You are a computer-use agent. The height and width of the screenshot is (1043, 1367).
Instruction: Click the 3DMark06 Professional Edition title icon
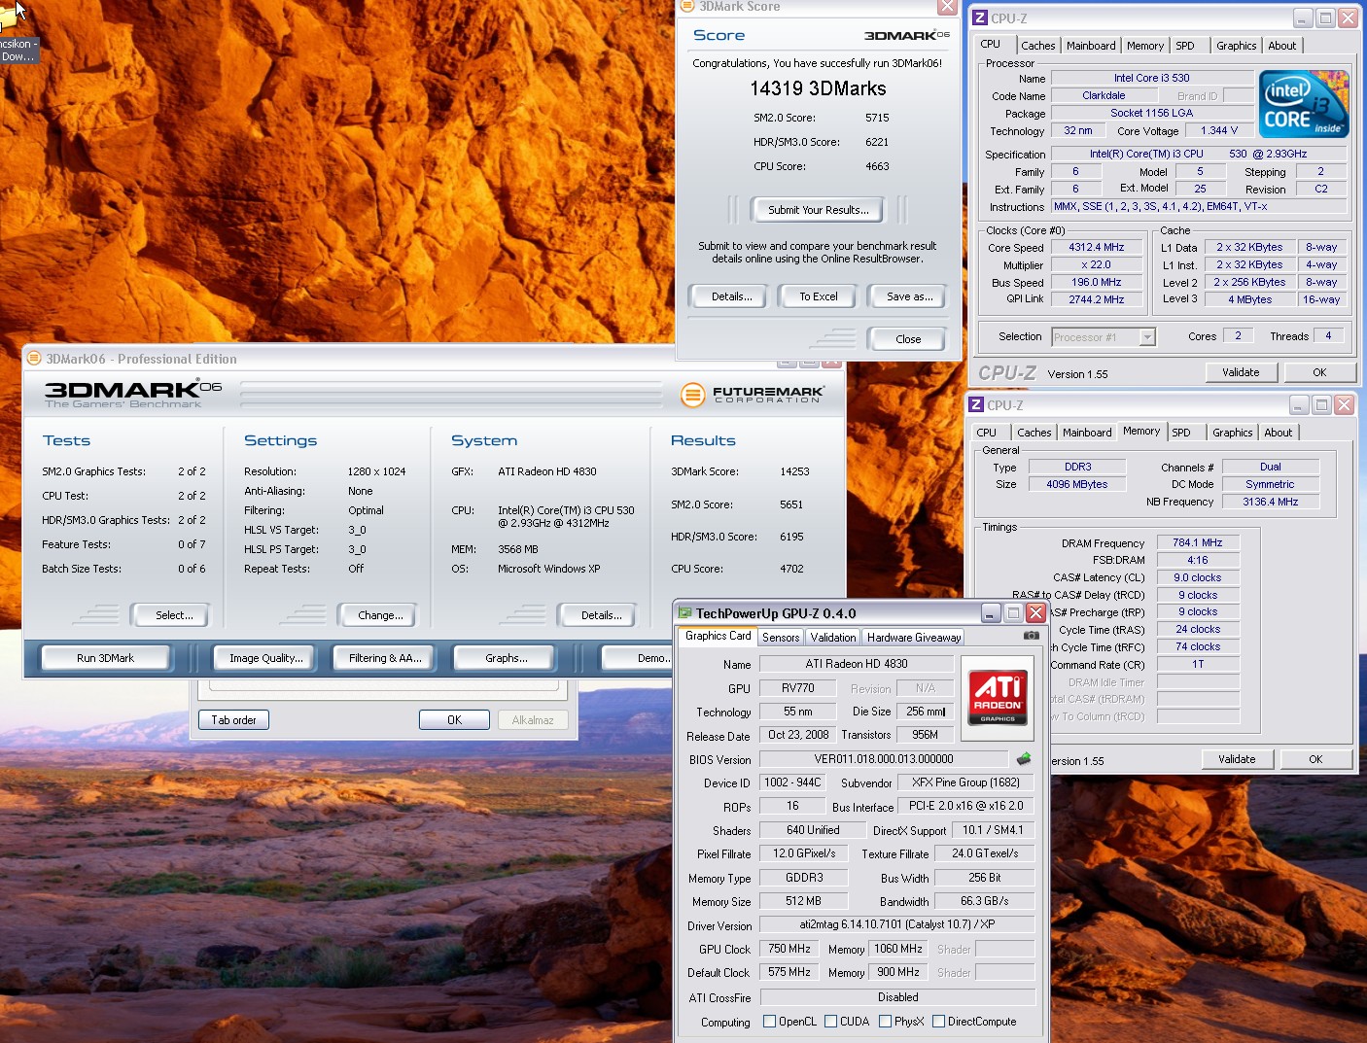(x=34, y=359)
